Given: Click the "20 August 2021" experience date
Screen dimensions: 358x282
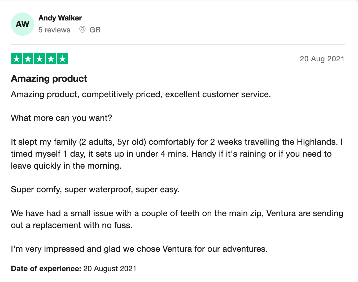Looking at the screenshot, I should point(110,269).
